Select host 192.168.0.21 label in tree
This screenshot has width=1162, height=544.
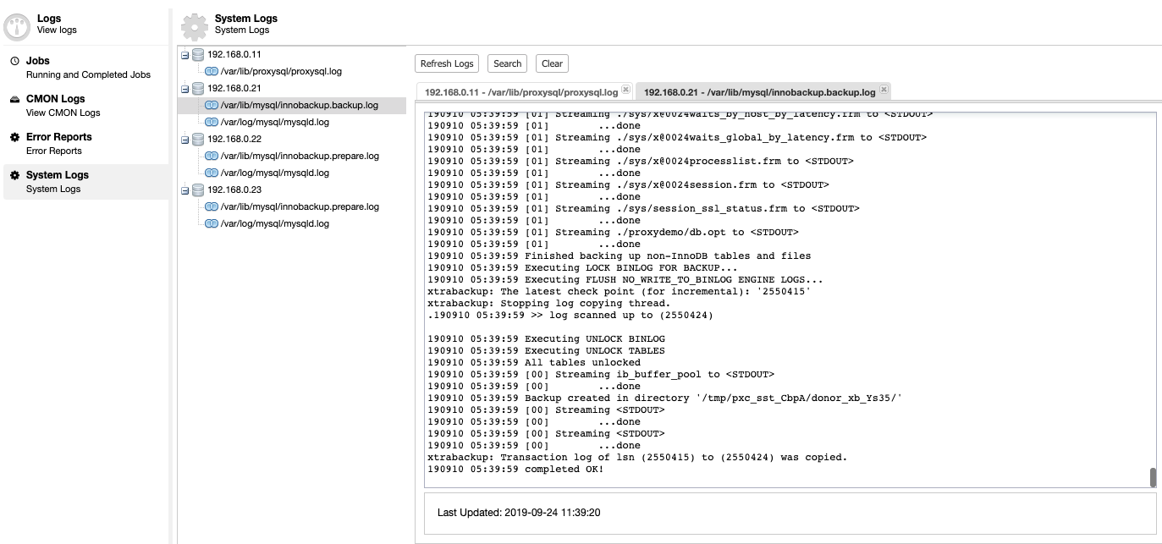coord(234,89)
